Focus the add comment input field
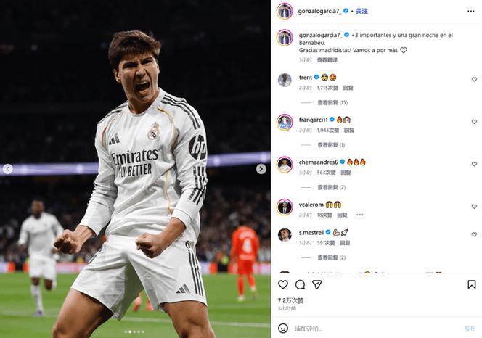The image size is (482, 338). pyautogui.click(x=377, y=329)
